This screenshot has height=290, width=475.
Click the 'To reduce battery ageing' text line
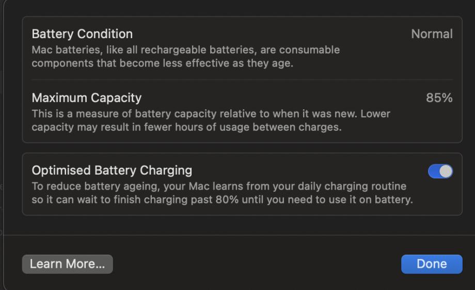pos(219,186)
